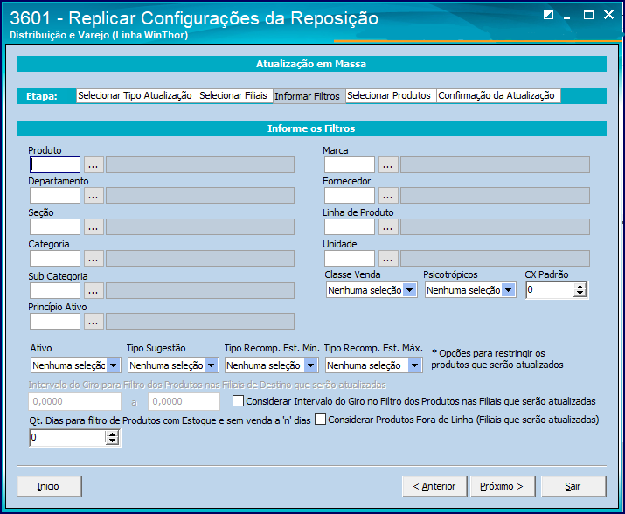This screenshot has width=625, height=514.
Task: Expand the Tipo Recomp. Est. Mín. dropdown
Action: [310, 365]
